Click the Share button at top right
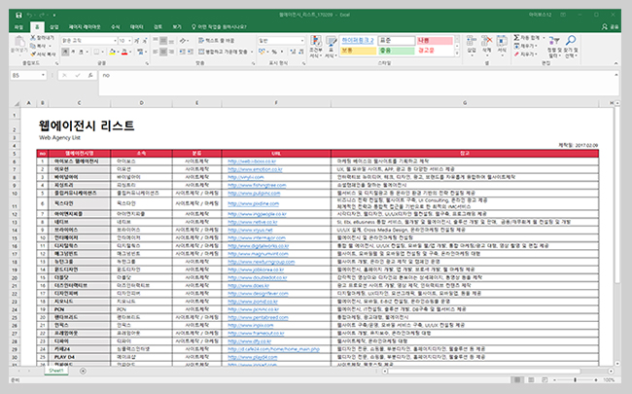The image size is (632, 394). (x=611, y=26)
